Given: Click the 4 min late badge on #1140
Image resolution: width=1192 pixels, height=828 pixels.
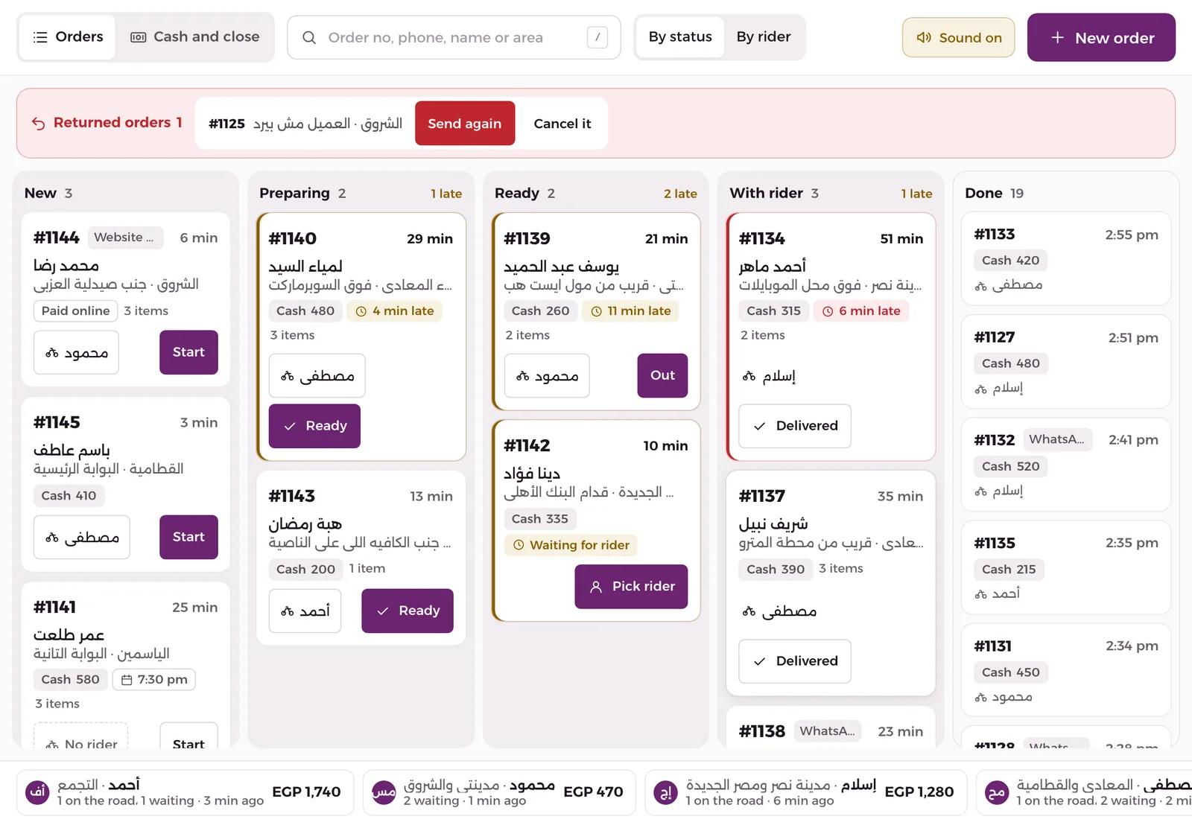Looking at the screenshot, I should pyautogui.click(x=394, y=311).
